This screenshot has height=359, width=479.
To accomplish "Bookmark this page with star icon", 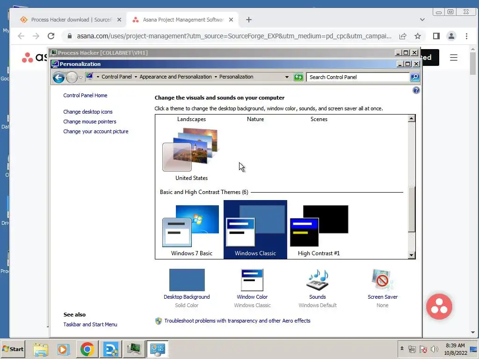I will tap(418, 36).
